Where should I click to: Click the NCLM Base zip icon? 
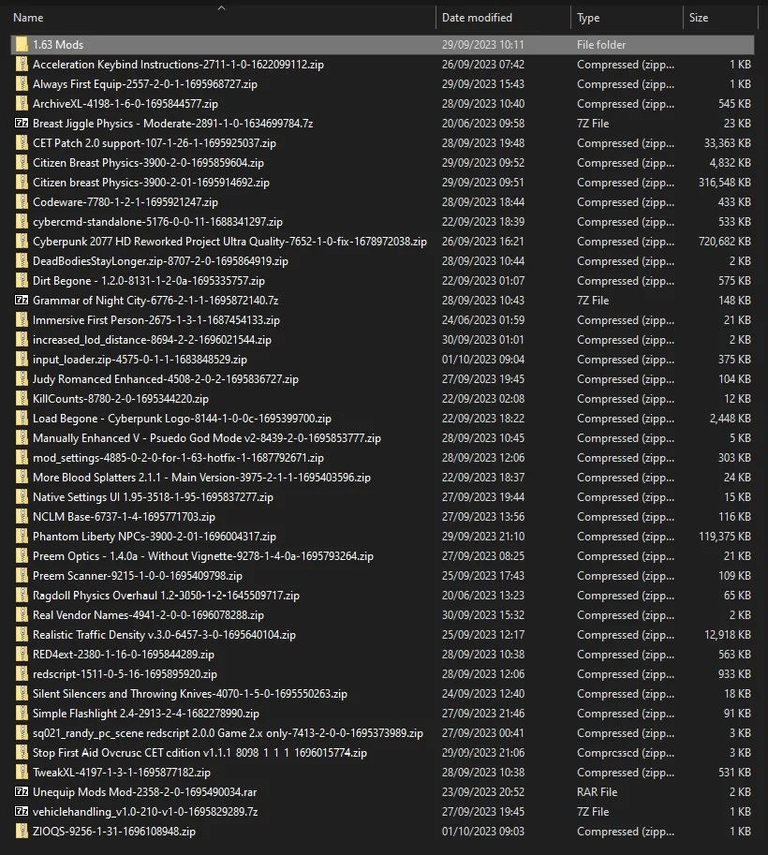click(x=22, y=516)
